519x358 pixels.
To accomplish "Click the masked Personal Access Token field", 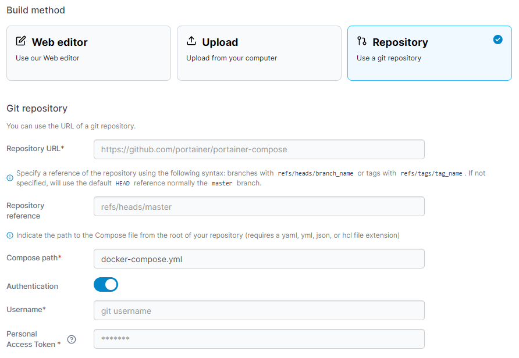I will click(259, 339).
